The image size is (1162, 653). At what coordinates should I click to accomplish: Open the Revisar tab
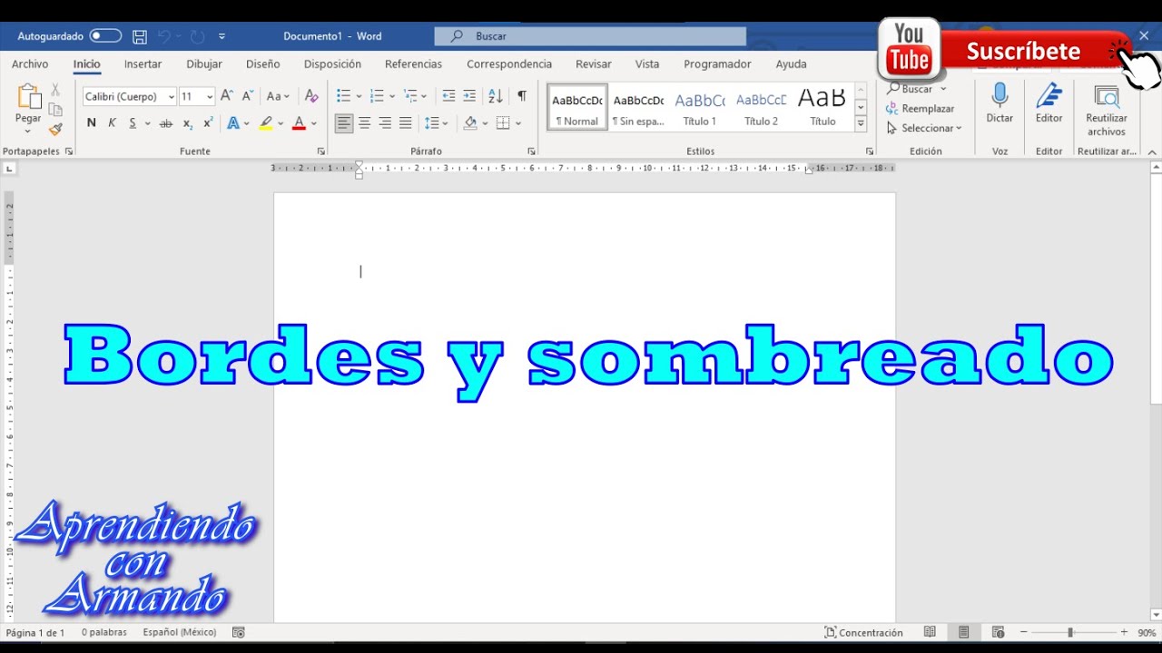pyautogui.click(x=594, y=64)
